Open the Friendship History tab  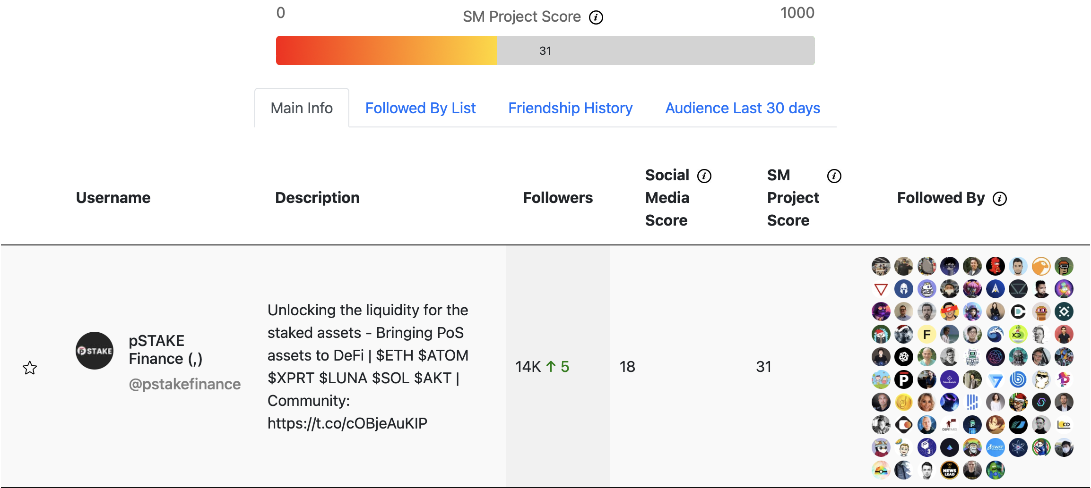pos(570,108)
